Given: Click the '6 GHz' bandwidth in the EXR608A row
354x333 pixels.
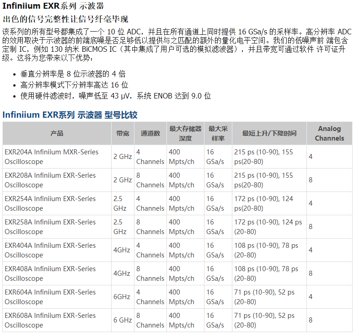Looking at the screenshot, I should click(x=123, y=320).
